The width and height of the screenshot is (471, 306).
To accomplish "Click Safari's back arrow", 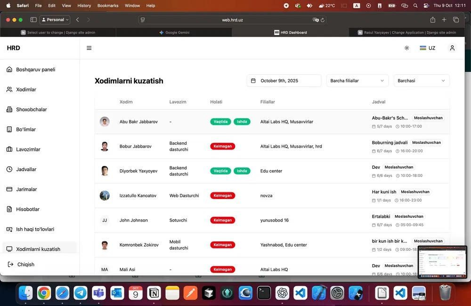I will [x=78, y=20].
